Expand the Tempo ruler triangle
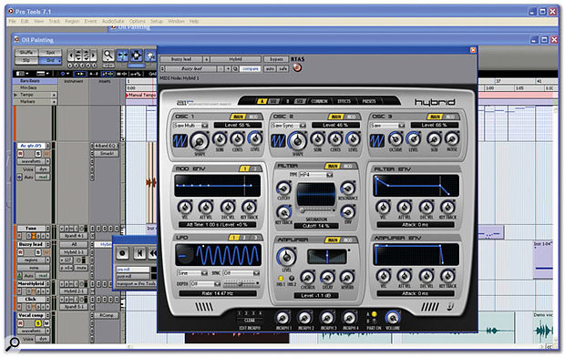This screenshot has height=357, width=565. (15, 95)
